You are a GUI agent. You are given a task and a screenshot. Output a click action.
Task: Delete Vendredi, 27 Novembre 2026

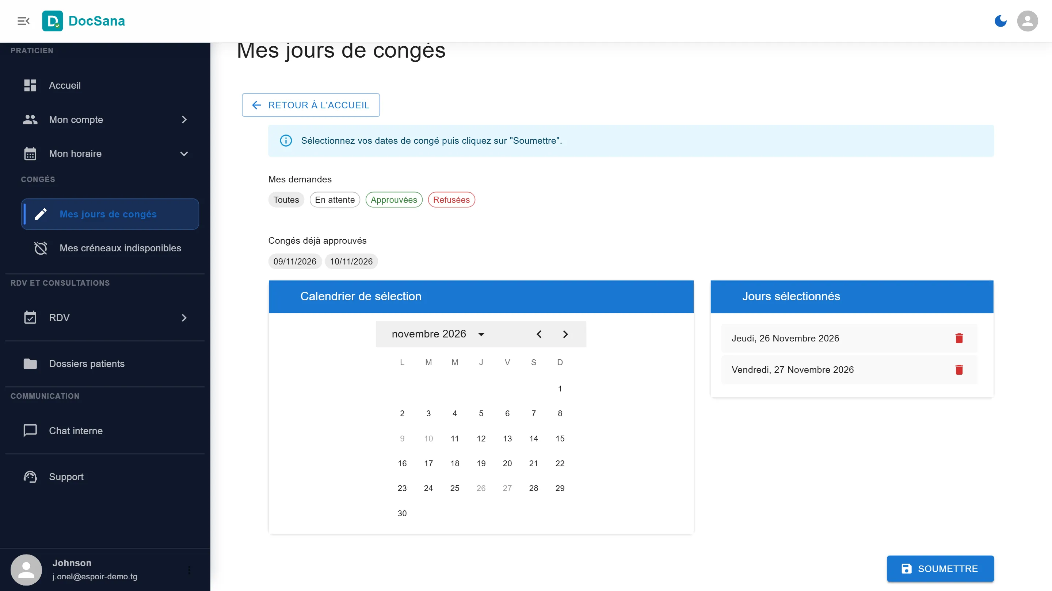click(x=959, y=370)
